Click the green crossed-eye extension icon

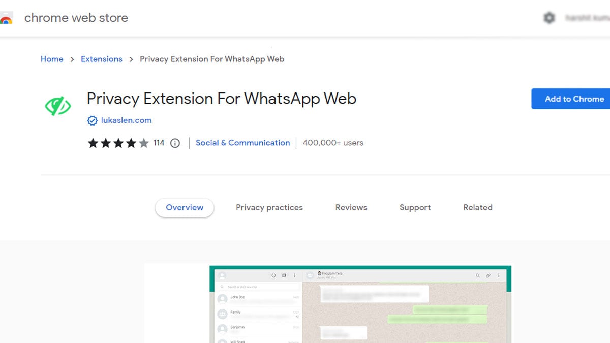click(57, 106)
